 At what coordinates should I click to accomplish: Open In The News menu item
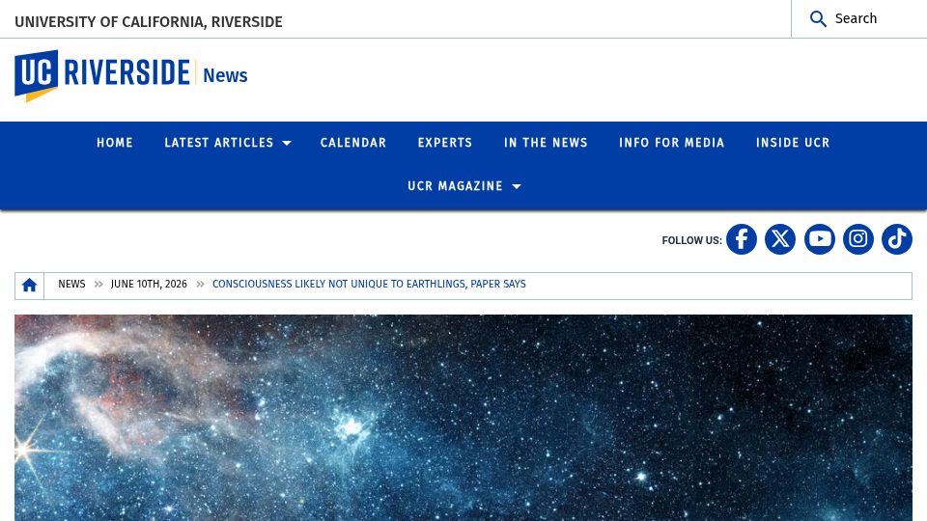tap(546, 143)
